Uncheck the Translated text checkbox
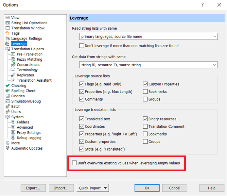 (x=82, y=119)
